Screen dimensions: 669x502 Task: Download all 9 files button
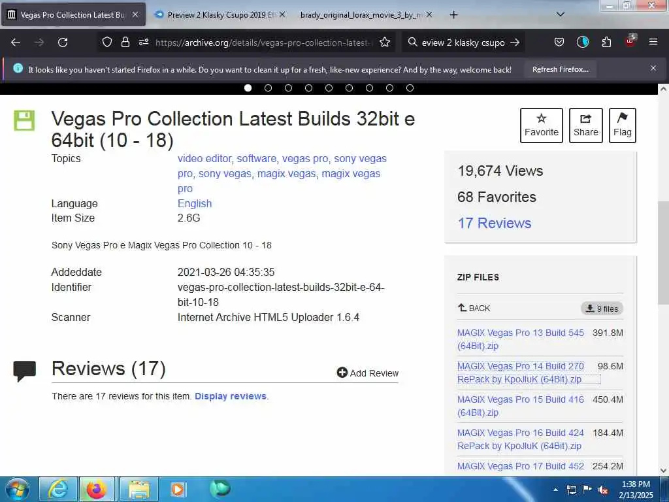(602, 309)
